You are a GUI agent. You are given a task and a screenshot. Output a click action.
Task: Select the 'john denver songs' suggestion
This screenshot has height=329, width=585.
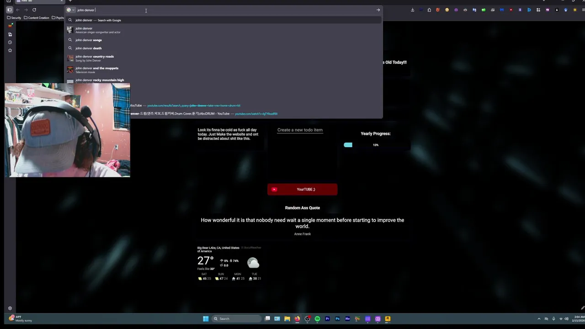click(x=223, y=40)
